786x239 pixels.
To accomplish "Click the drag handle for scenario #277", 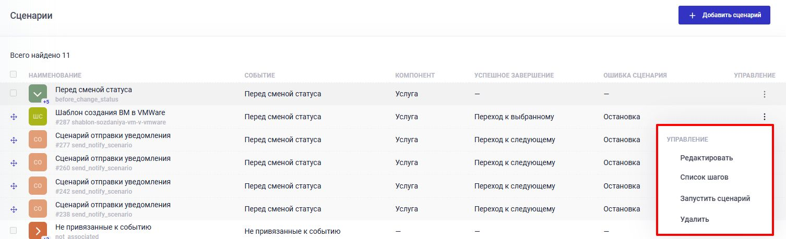I will pyautogui.click(x=14, y=140).
